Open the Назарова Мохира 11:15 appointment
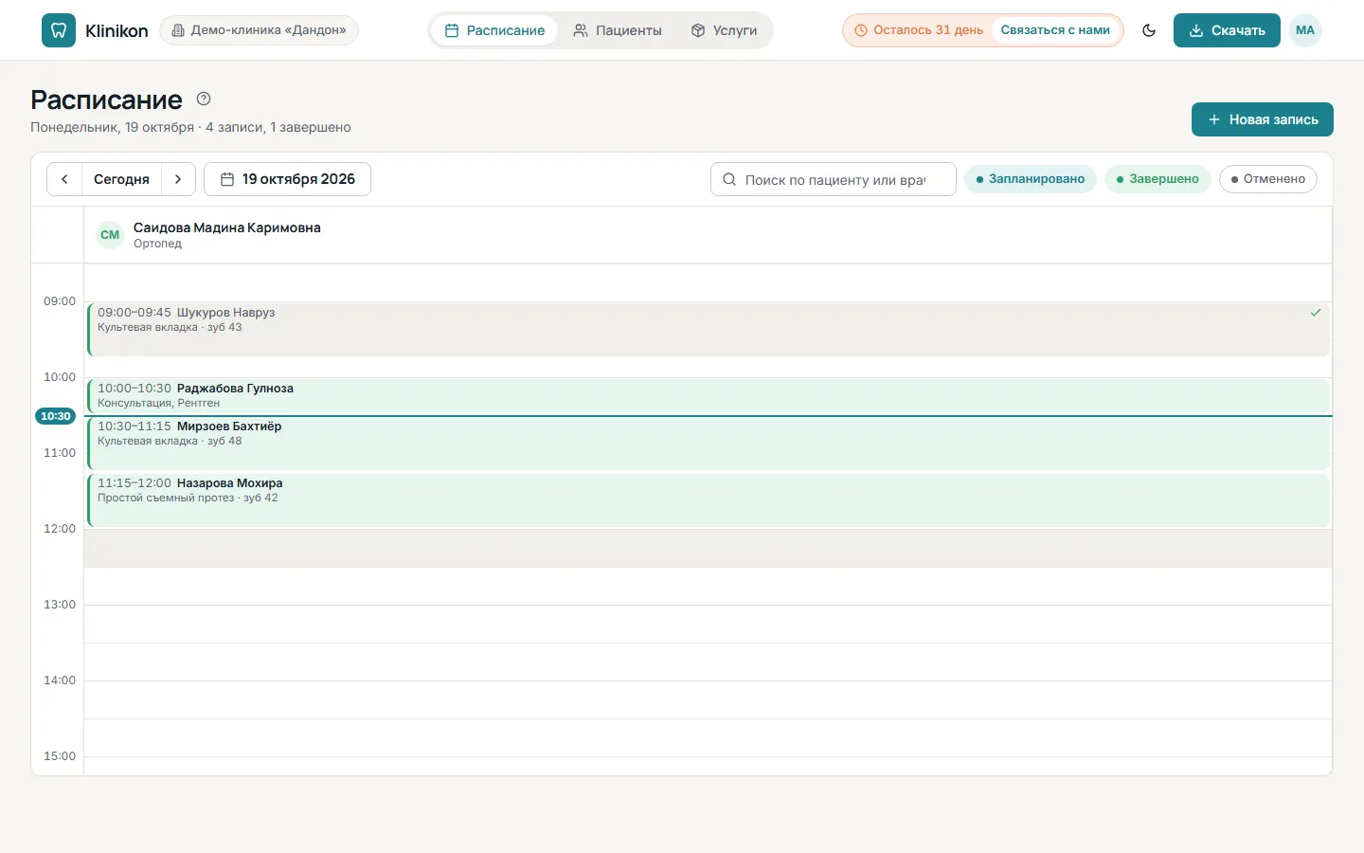 pyautogui.click(x=709, y=500)
